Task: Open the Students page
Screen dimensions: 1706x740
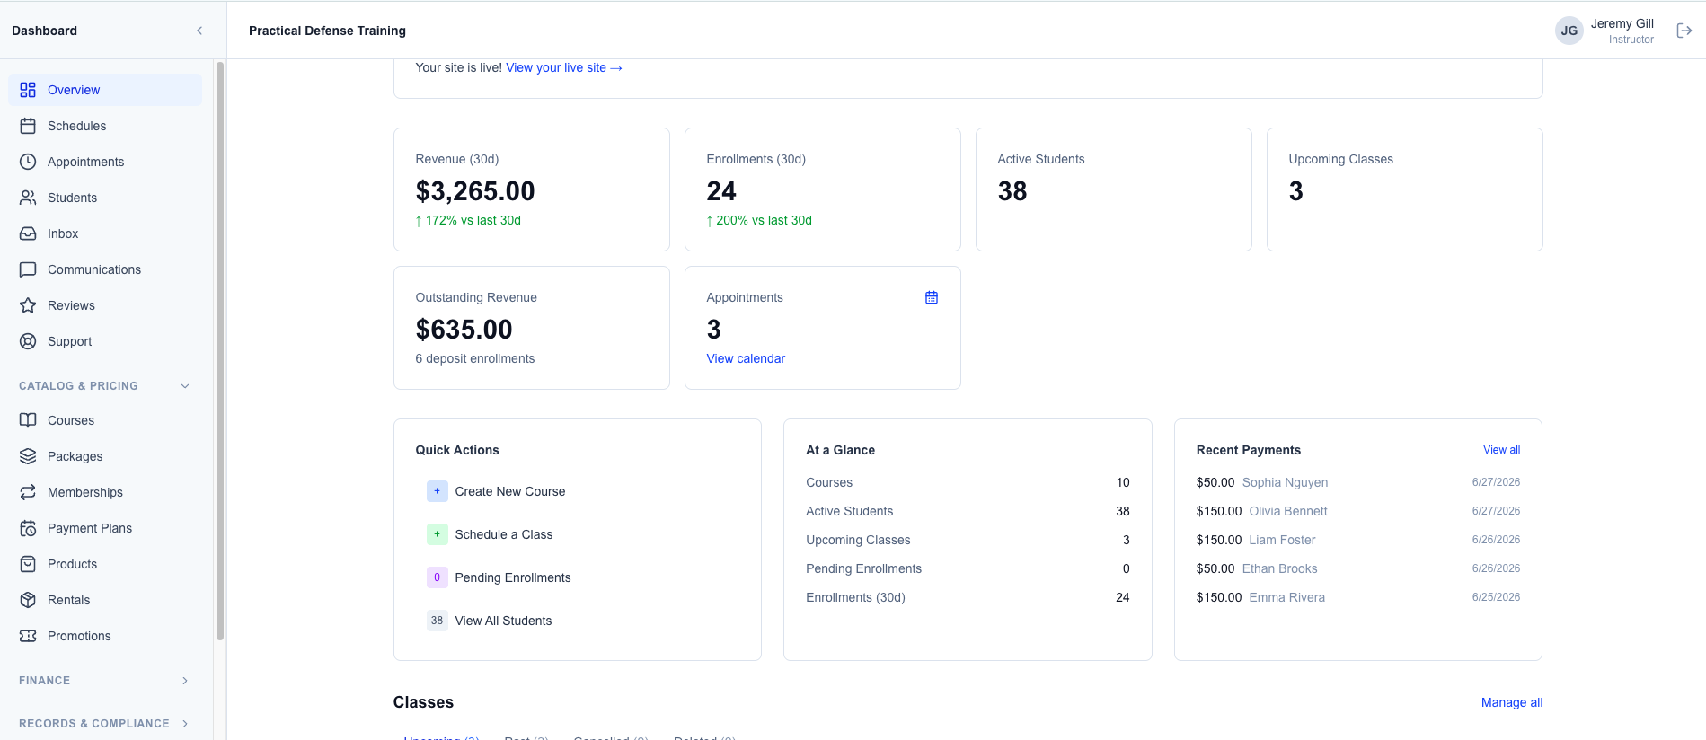Action: 105,198
